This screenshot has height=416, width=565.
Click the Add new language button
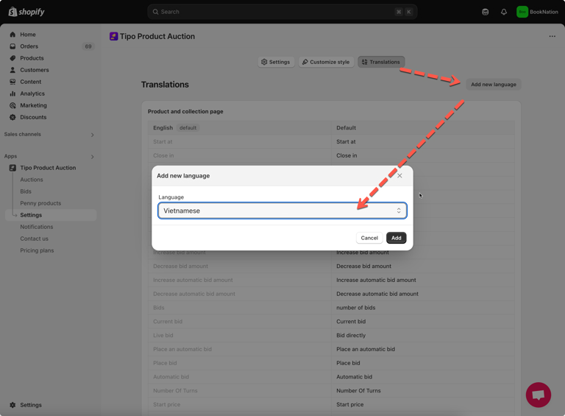(x=493, y=85)
